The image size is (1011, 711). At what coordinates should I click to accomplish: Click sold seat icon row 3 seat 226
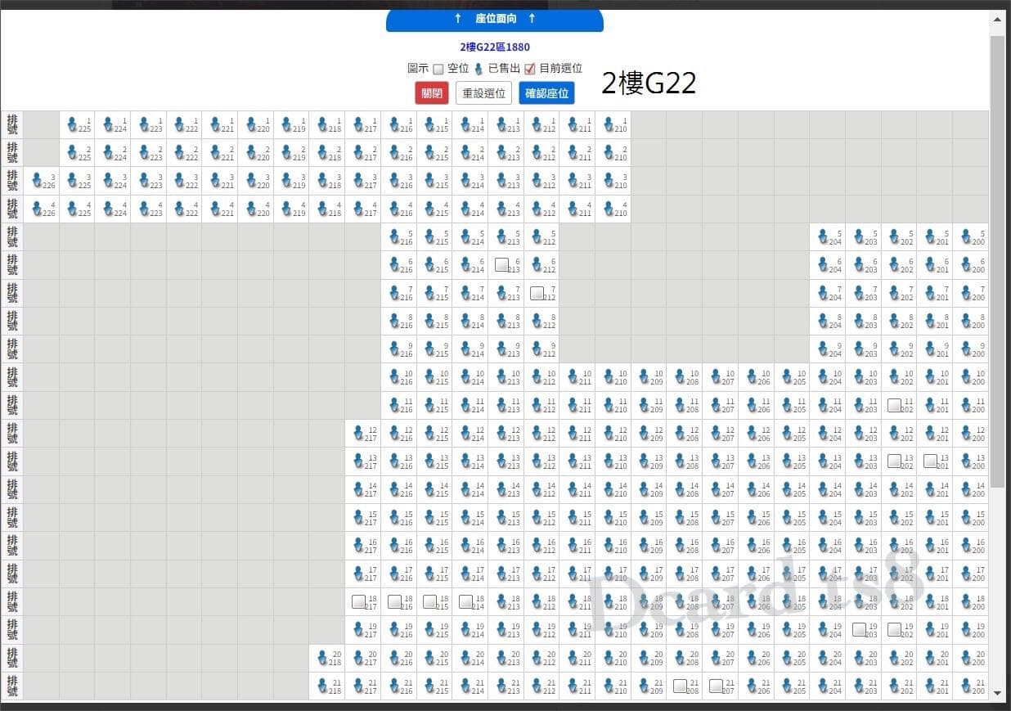37,180
